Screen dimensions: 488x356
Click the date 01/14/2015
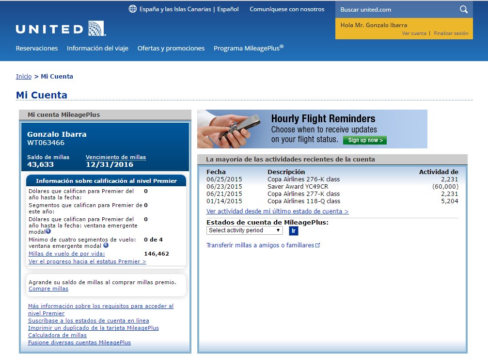[x=224, y=201]
